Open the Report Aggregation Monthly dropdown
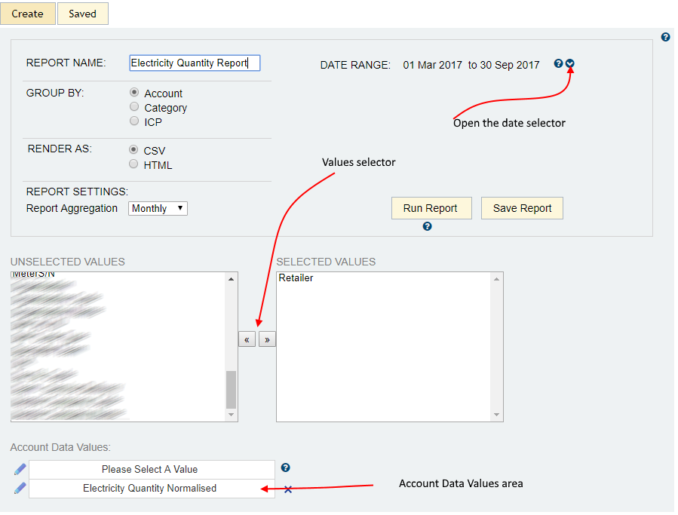 pyautogui.click(x=158, y=208)
